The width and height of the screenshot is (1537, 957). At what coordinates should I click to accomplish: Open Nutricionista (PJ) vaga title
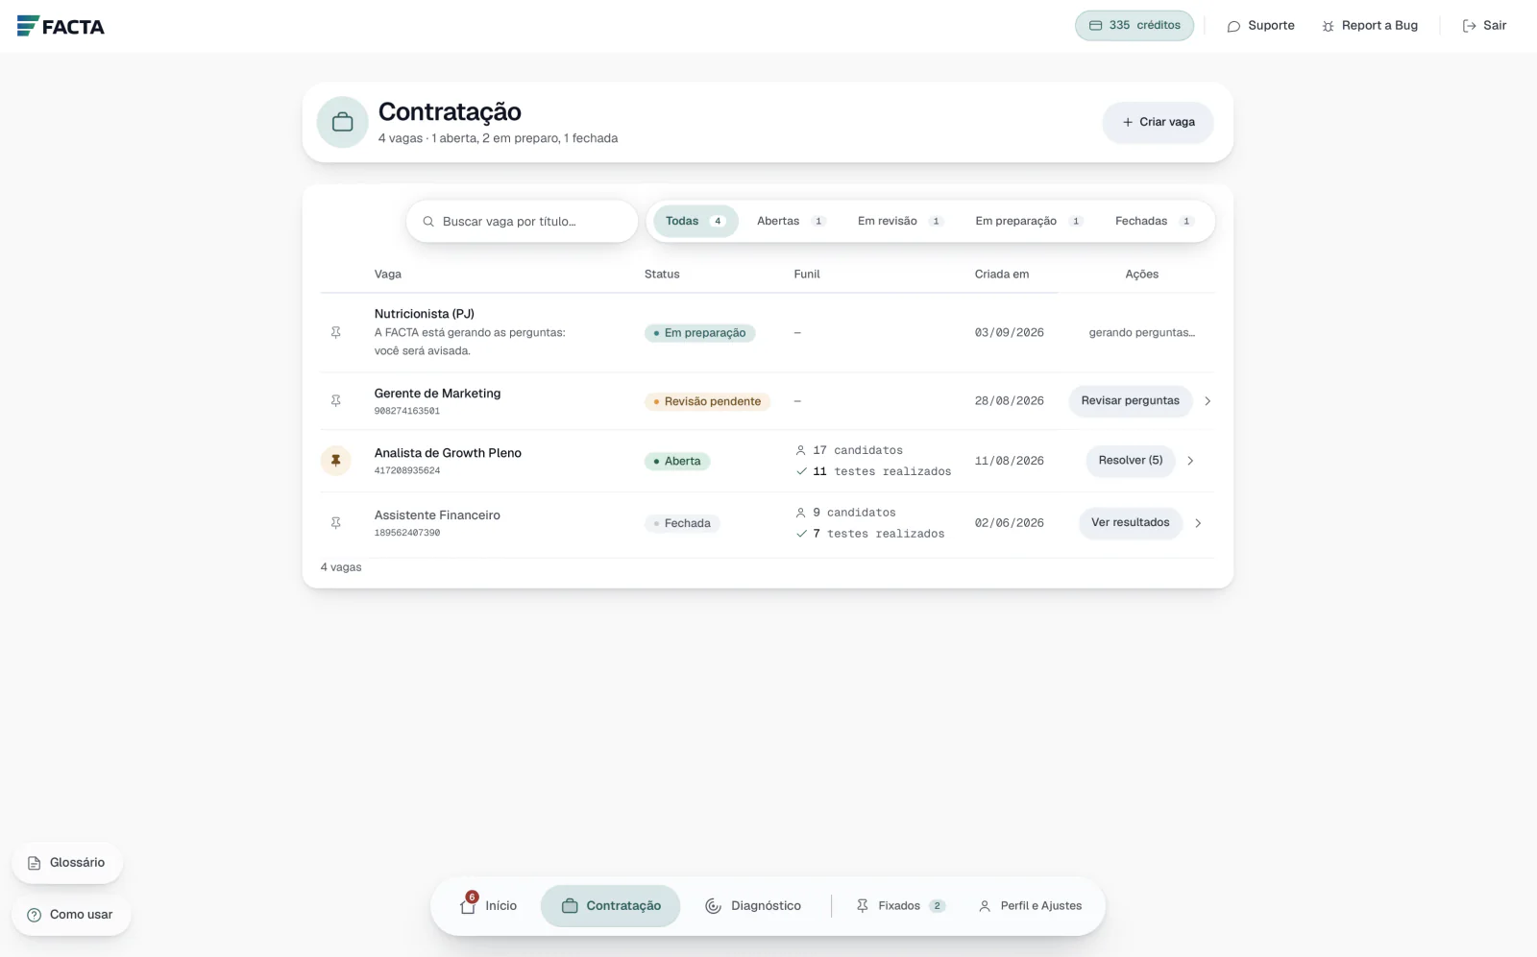[424, 314]
